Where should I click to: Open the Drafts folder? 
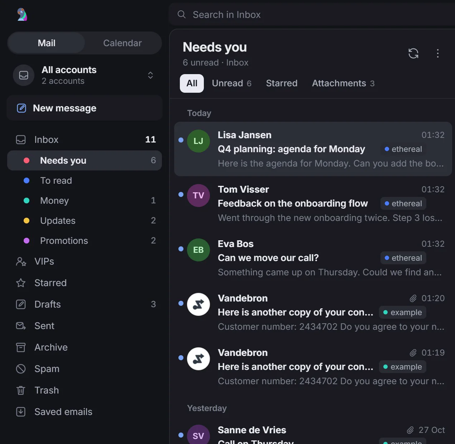click(x=85, y=304)
